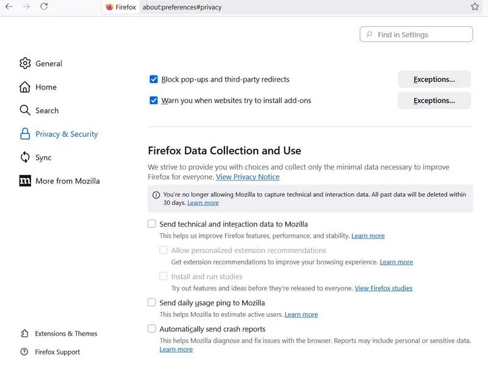Open Exceptions for add-on install warnings

click(434, 101)
